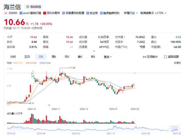Click the 11.40 high price marker
Screen dimensions: 184x137
(x=72, y=68)
